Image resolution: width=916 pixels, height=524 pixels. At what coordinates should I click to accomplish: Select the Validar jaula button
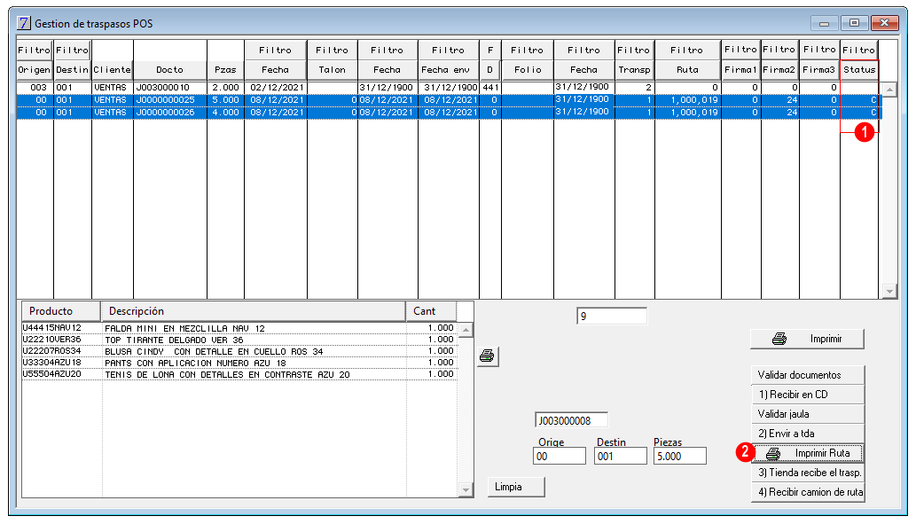807,414
